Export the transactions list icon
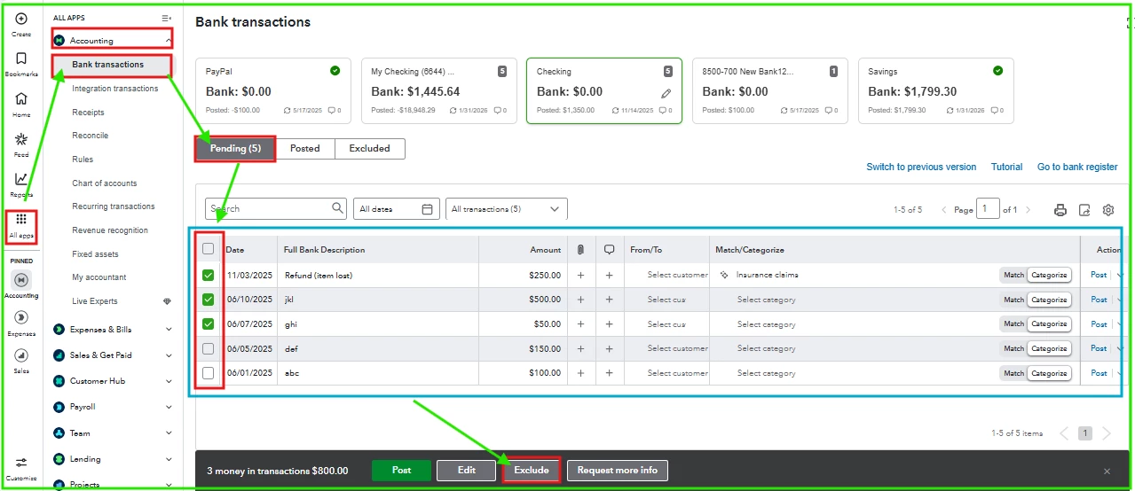 click(1084, 210)
